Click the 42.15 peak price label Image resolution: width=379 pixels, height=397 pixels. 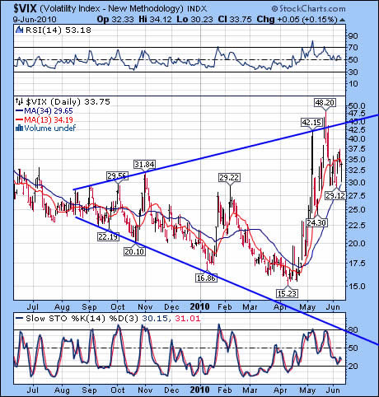tap(311, 122)
